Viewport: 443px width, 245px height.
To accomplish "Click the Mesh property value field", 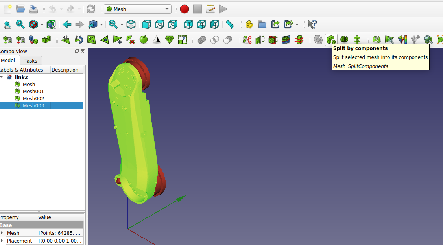I will pyautogui.click(x=60, y=233).
